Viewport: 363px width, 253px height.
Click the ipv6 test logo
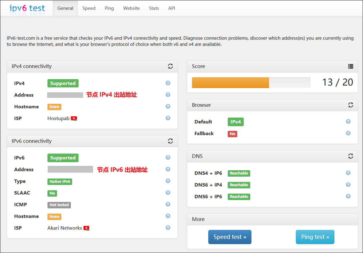(x=27, y=8)
